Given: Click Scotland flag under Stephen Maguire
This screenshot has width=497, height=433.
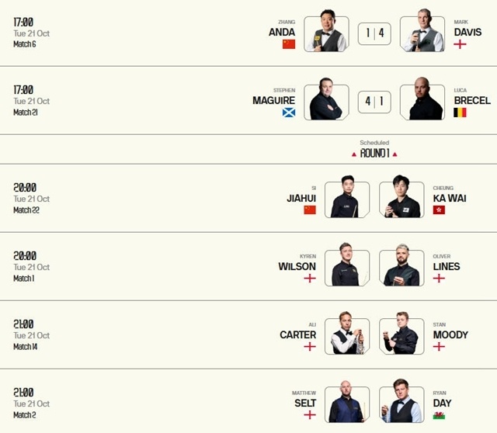Looking at the screenshot, I should tap(289, 113).
